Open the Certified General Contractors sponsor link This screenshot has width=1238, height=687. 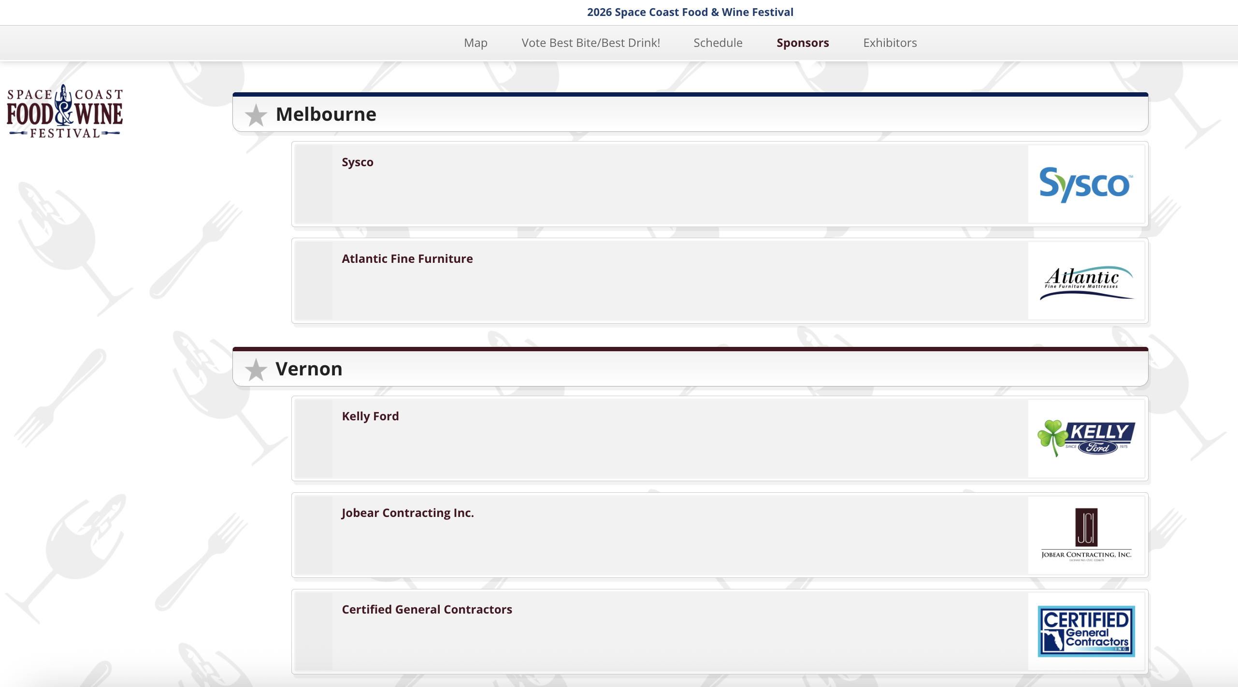click(427, 610)
